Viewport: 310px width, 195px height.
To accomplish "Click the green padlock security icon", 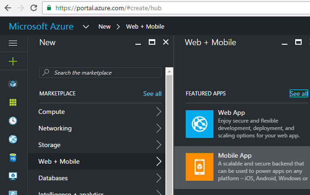I will [49, 8].
